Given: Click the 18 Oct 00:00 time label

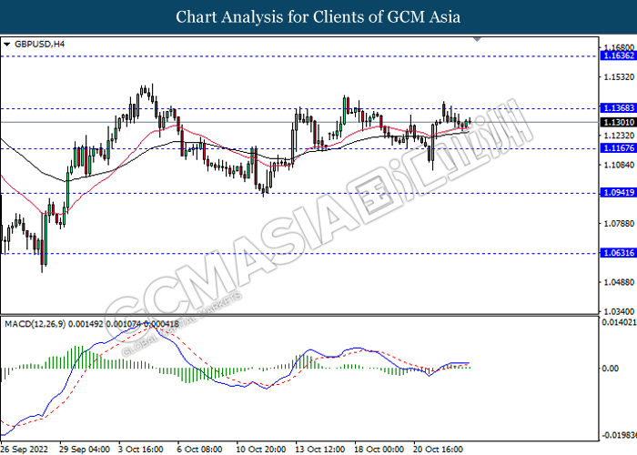Looking at the screenshot, I should point(379,450).
